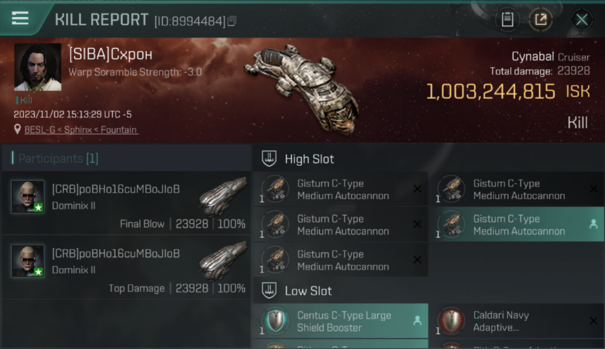Close the Kill Report window

pyautogui.click(x=582, y=20)
